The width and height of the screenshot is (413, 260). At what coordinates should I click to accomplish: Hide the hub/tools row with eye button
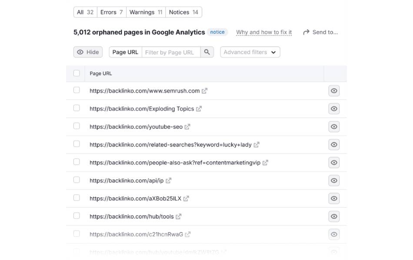[334, 216]
